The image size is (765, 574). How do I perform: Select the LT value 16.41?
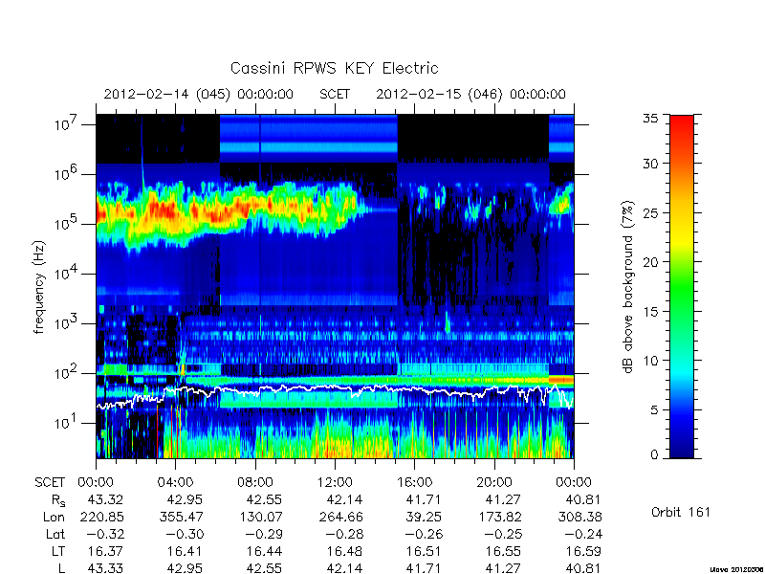(x=186, y=551)
